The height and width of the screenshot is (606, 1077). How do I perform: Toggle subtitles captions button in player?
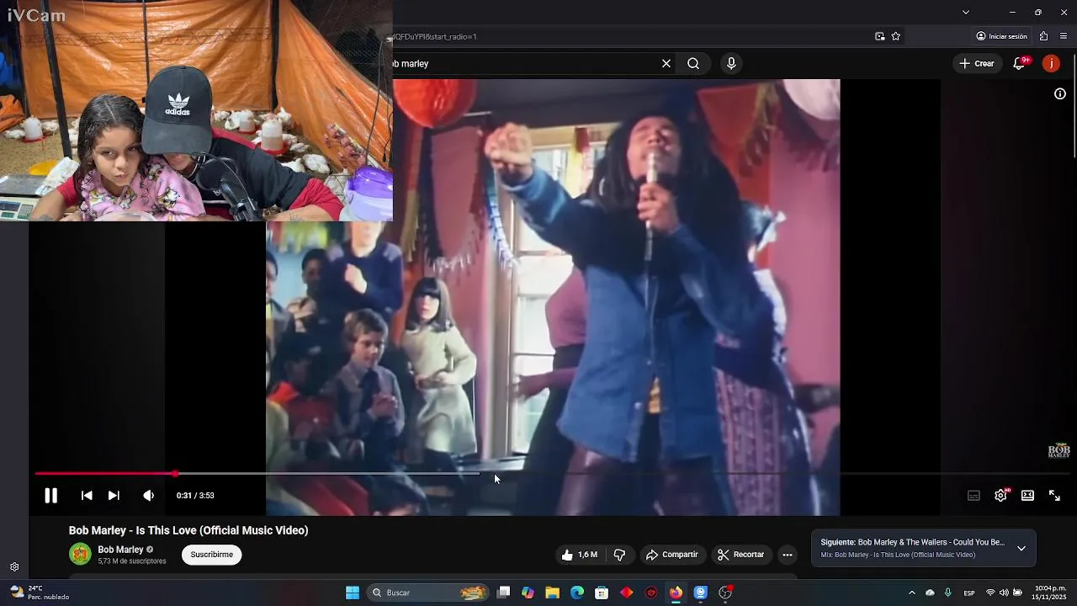coord(974,496)
